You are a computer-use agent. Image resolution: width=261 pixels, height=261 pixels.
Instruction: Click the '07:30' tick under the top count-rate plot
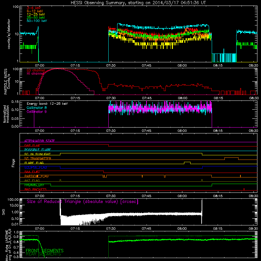click(x=111, y=66)
